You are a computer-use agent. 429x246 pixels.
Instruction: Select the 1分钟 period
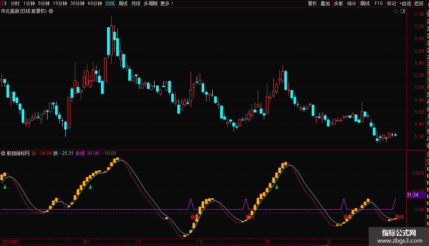coord(29,3)
